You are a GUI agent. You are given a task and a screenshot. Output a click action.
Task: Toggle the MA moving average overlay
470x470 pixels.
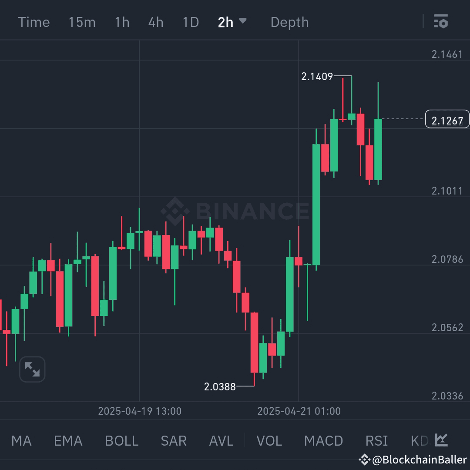21,440
